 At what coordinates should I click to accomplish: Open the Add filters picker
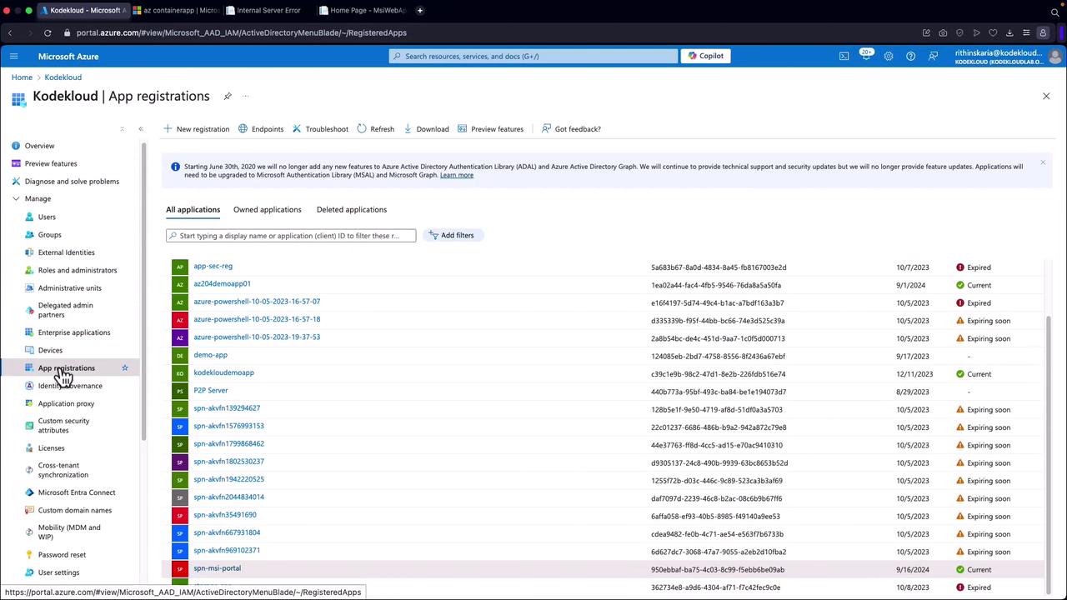(x=454, y=235)
